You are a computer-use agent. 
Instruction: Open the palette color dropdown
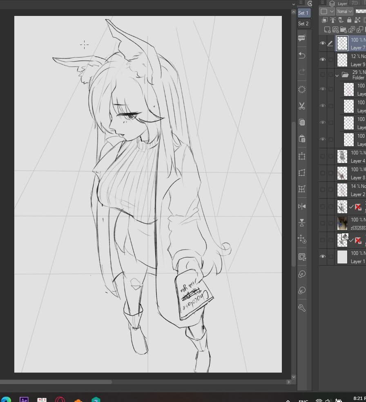click(327, 11)
